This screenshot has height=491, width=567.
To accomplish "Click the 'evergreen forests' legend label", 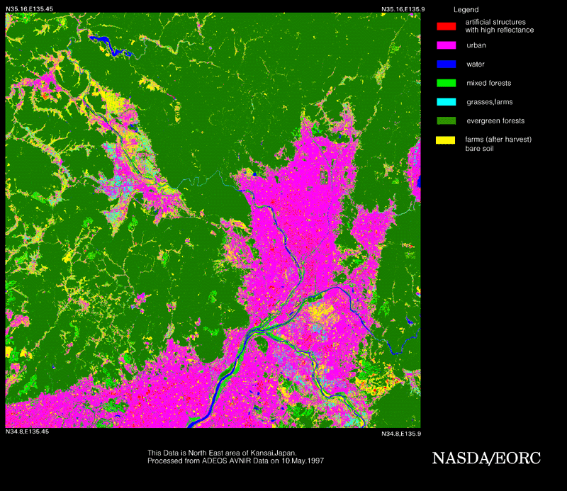I will pos(495,120).
